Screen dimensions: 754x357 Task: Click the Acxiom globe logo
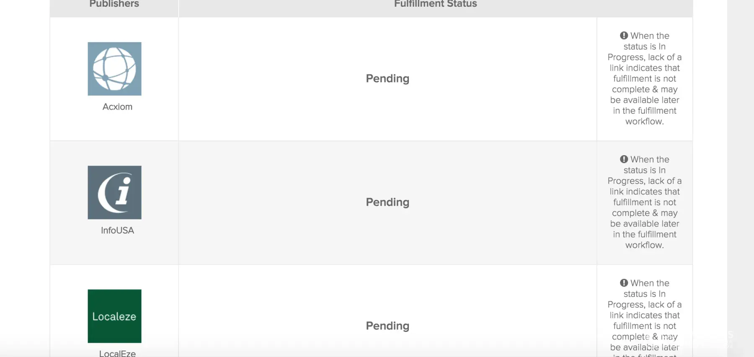114,69
